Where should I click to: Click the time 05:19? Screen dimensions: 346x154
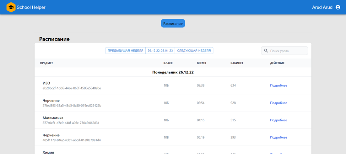pos(201,137)
